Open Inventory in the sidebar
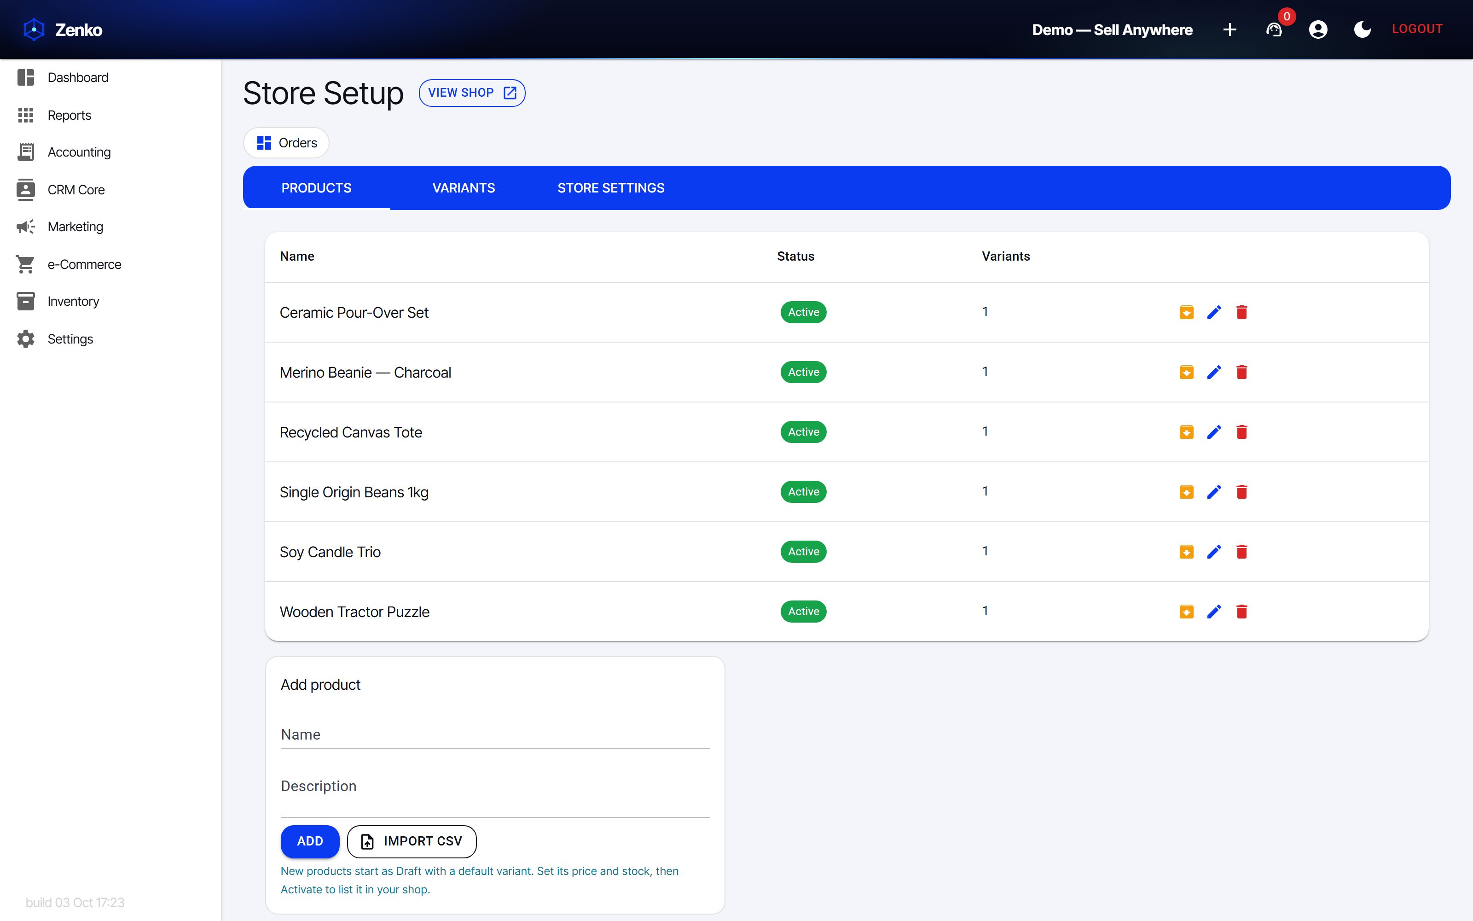This screenshot has height=921, width=1473. (x=110, y=302)
